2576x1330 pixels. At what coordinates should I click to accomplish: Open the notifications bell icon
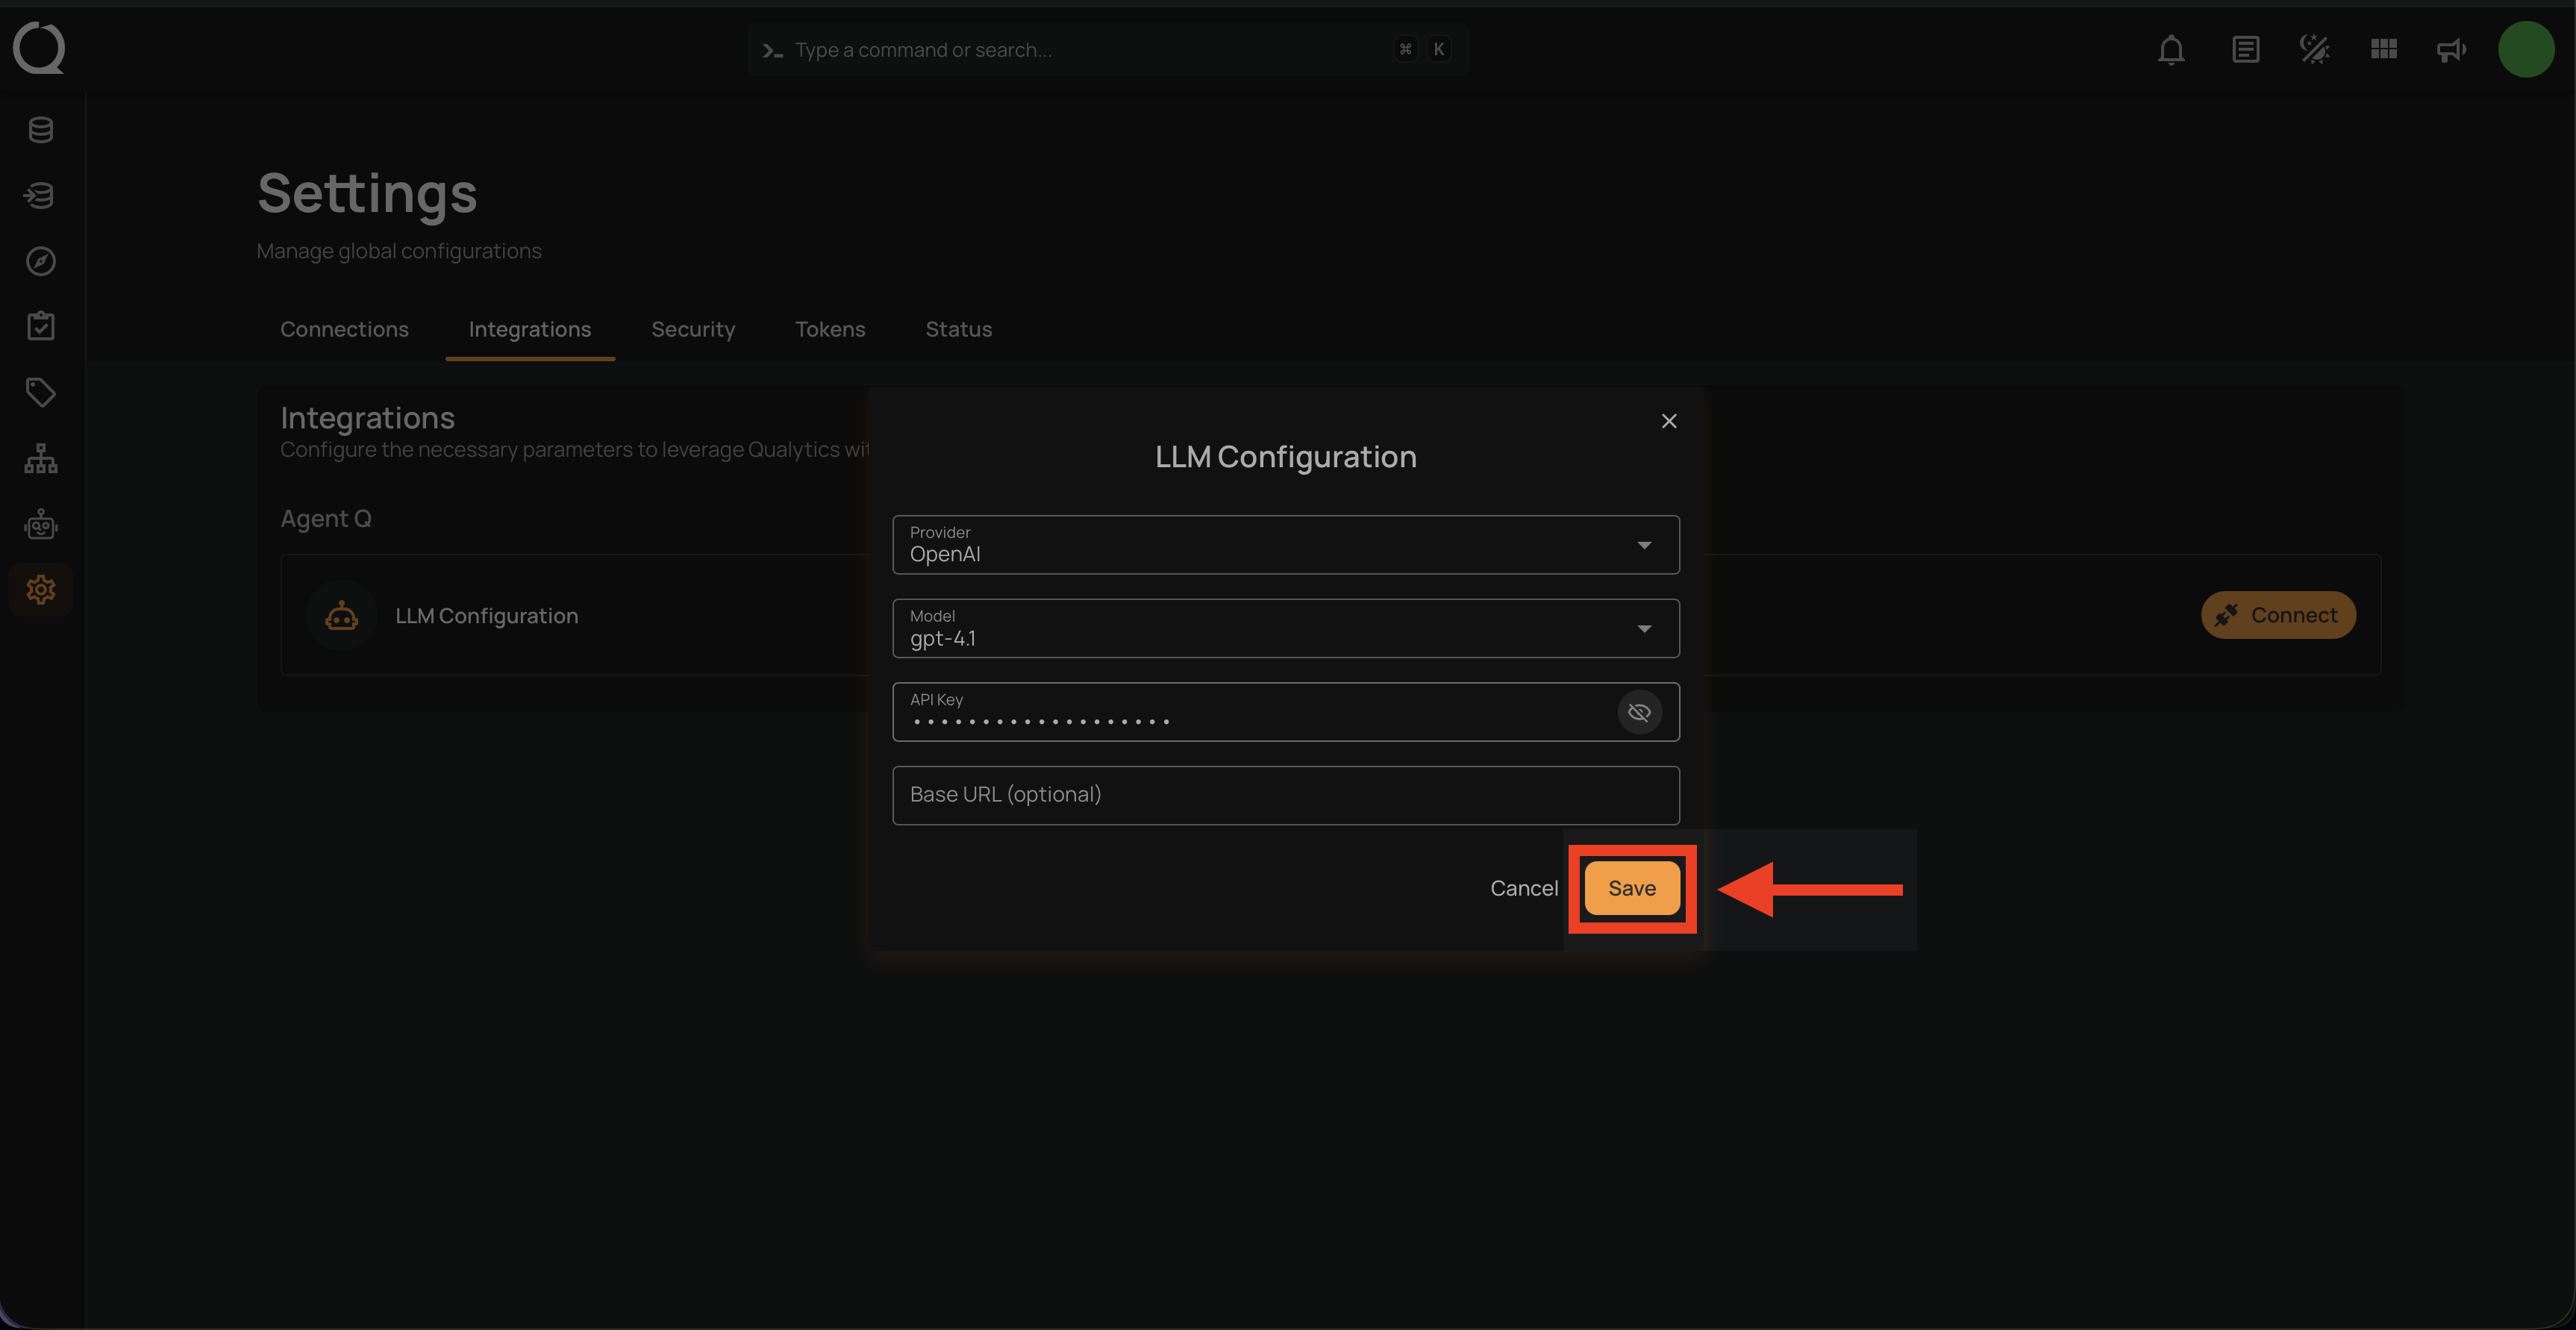pyautogui.click(x=2171, y=49)
